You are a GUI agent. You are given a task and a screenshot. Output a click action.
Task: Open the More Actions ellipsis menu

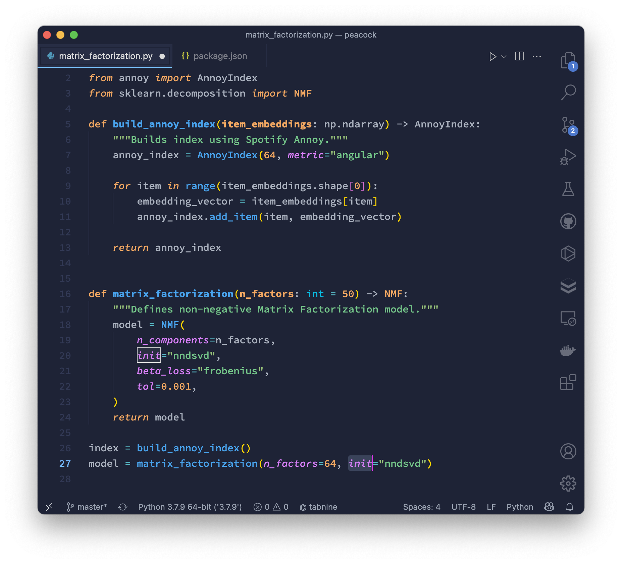click(x=536, y=56)
